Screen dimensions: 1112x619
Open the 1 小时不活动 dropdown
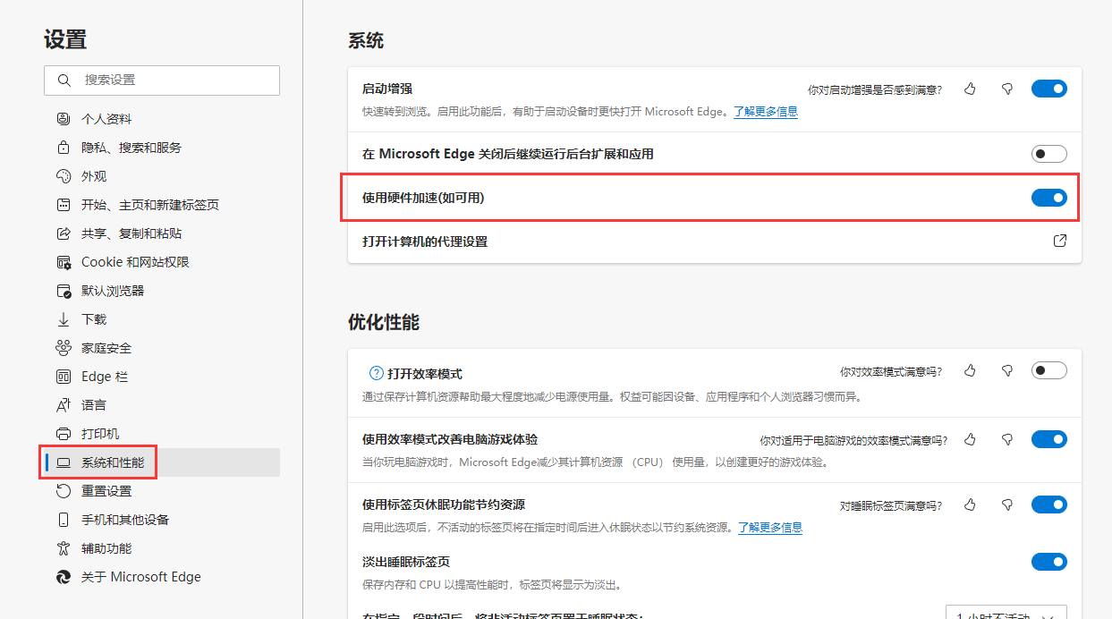click(x=1006, y=615)
